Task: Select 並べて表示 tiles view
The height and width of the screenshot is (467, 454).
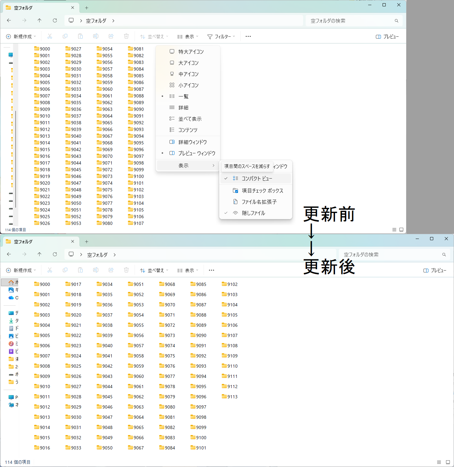Action: [188, 119]
